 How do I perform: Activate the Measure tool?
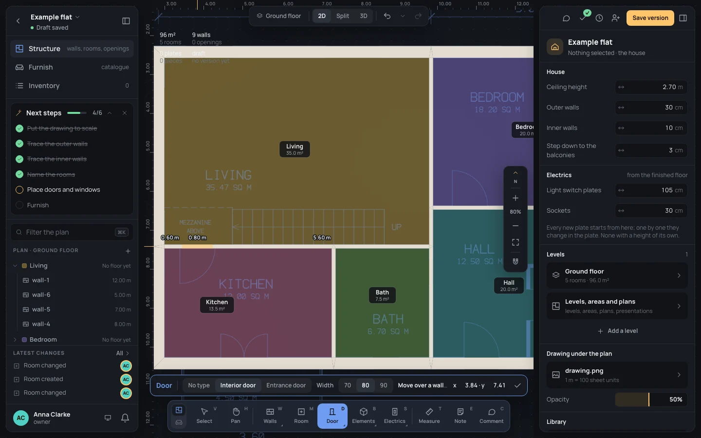point(429,416)
